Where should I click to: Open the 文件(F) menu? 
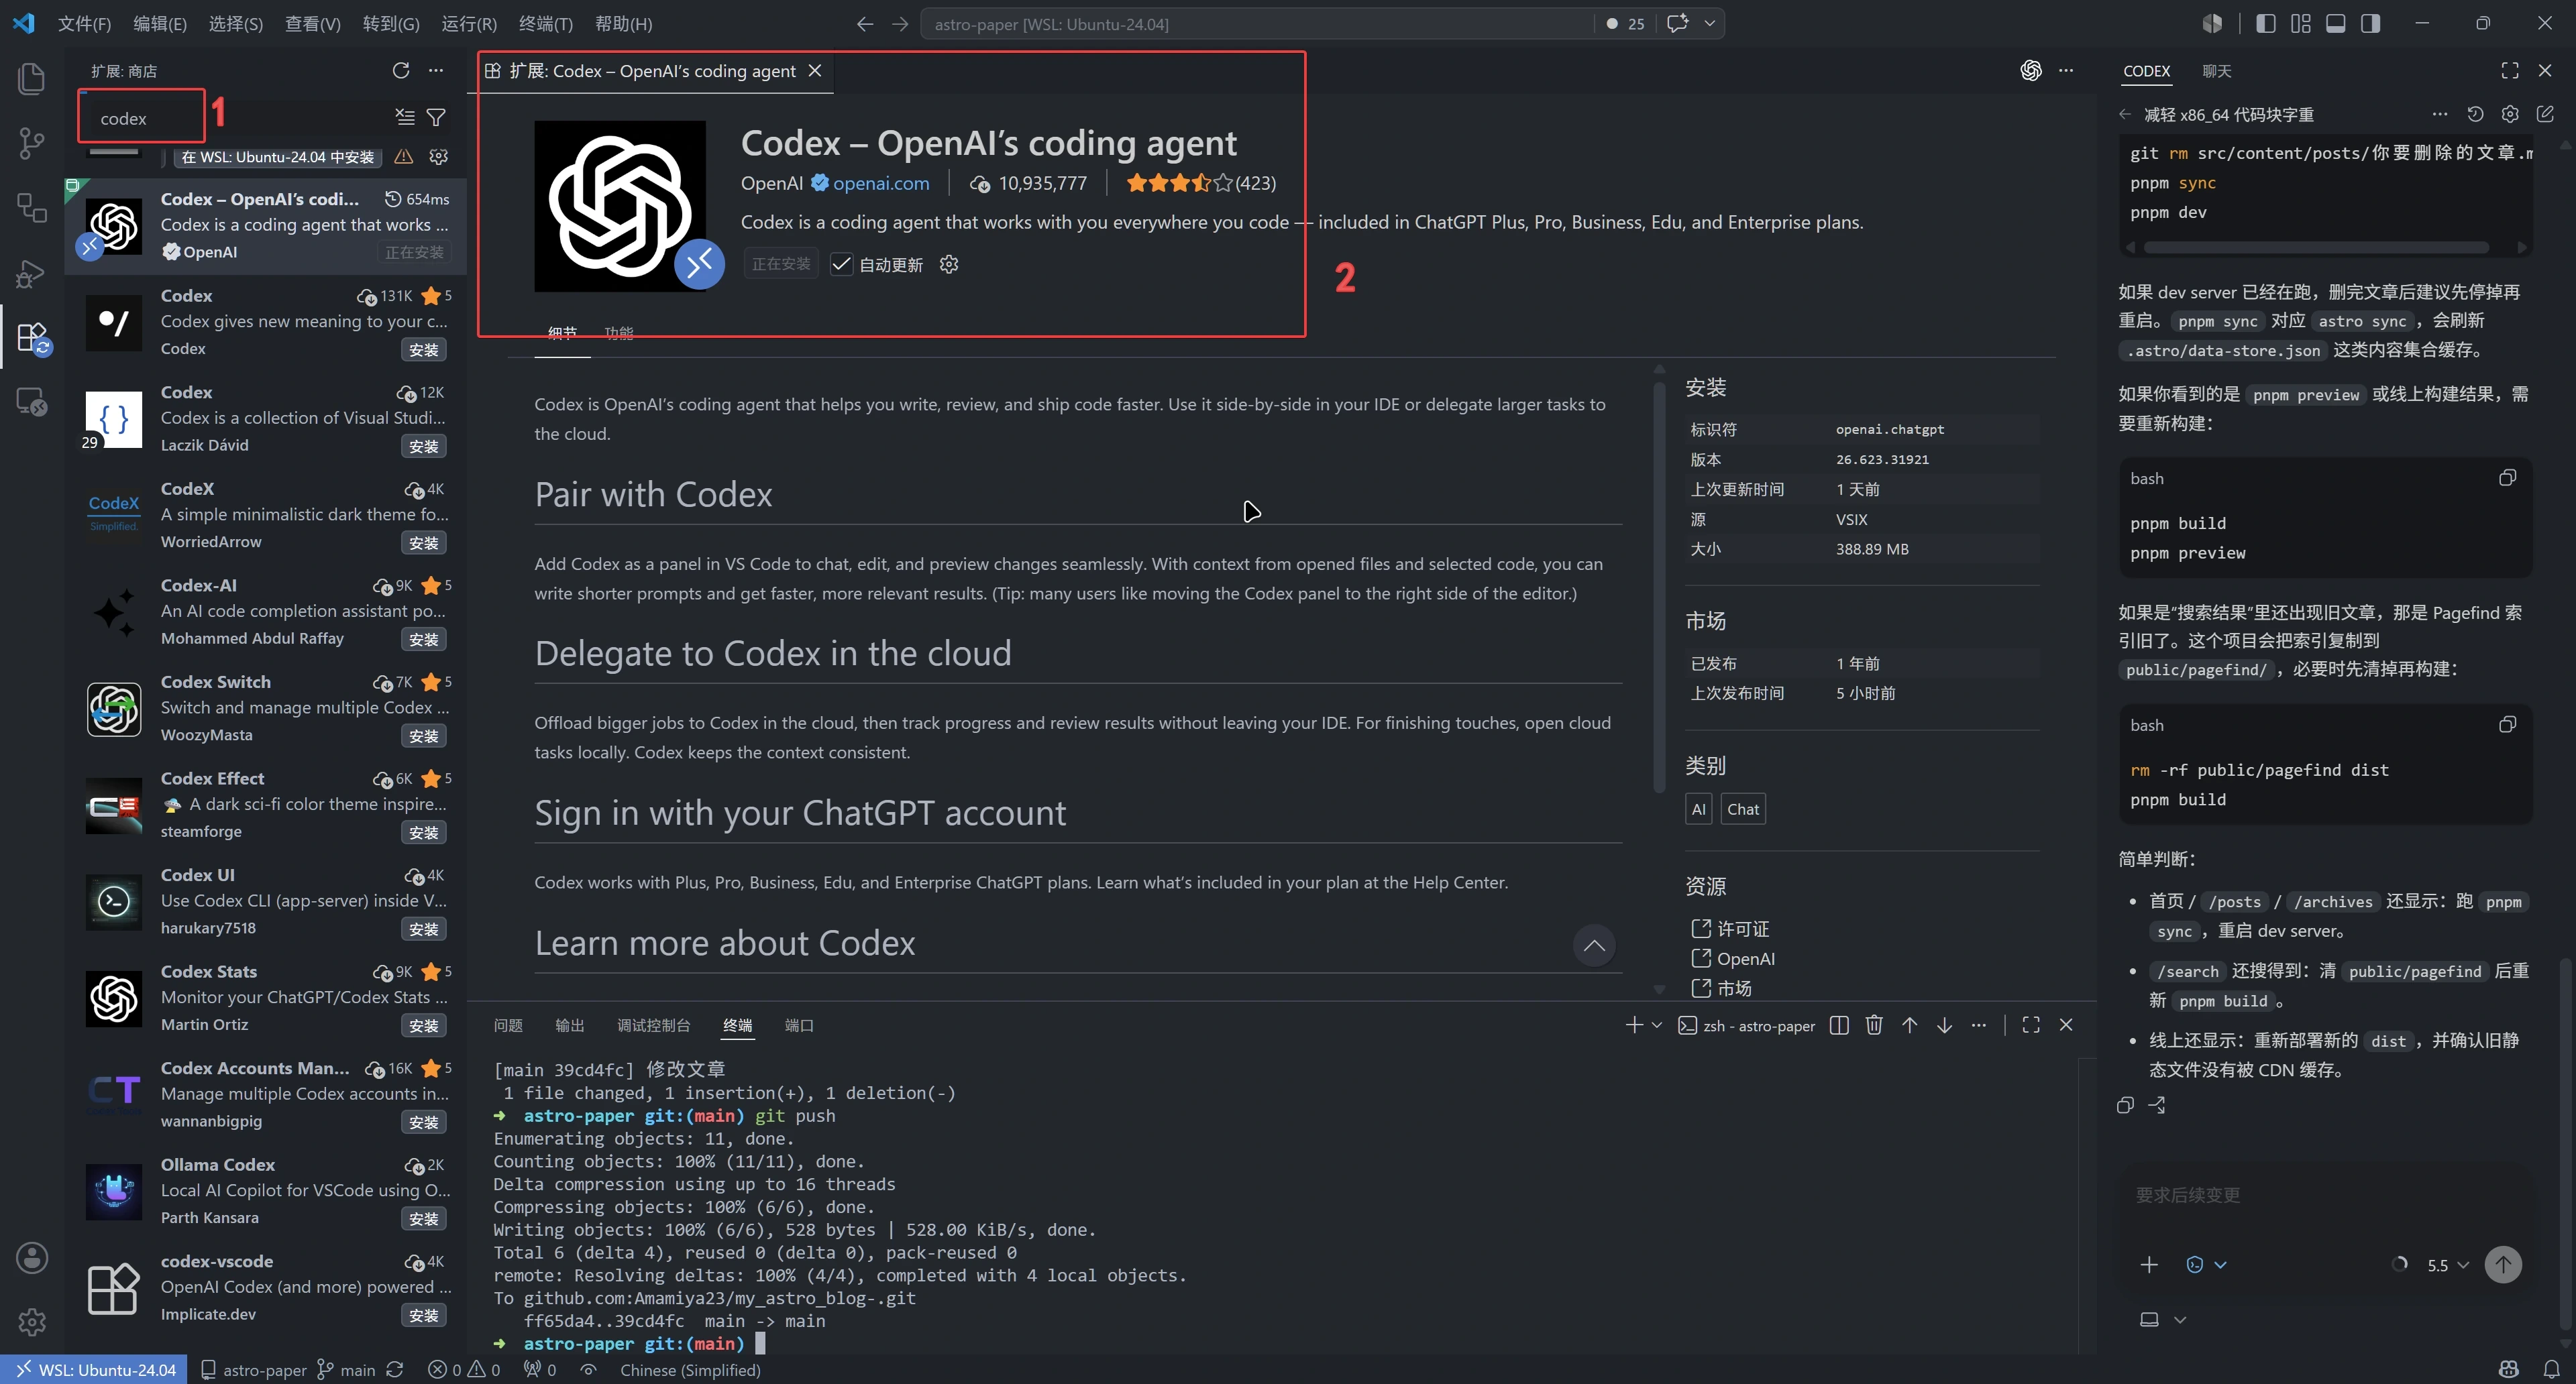84,23
